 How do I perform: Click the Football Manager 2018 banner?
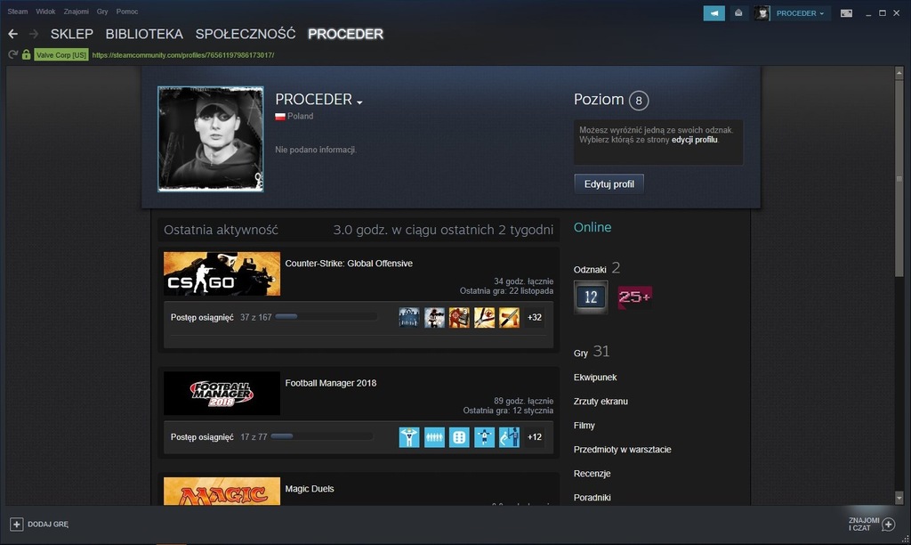222,394
